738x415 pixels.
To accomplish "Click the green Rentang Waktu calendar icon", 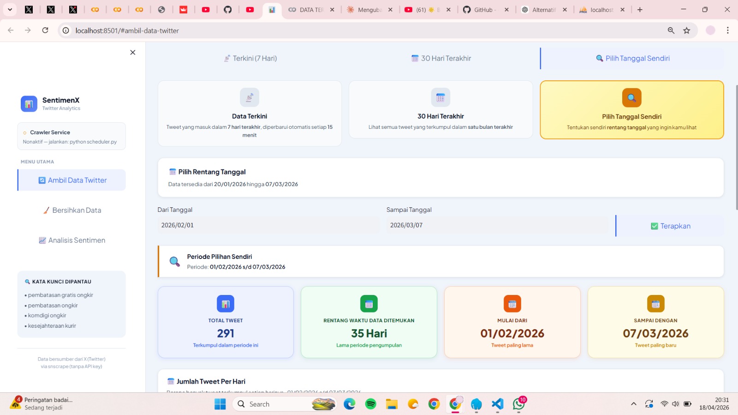I will click(x=369, y=304).
